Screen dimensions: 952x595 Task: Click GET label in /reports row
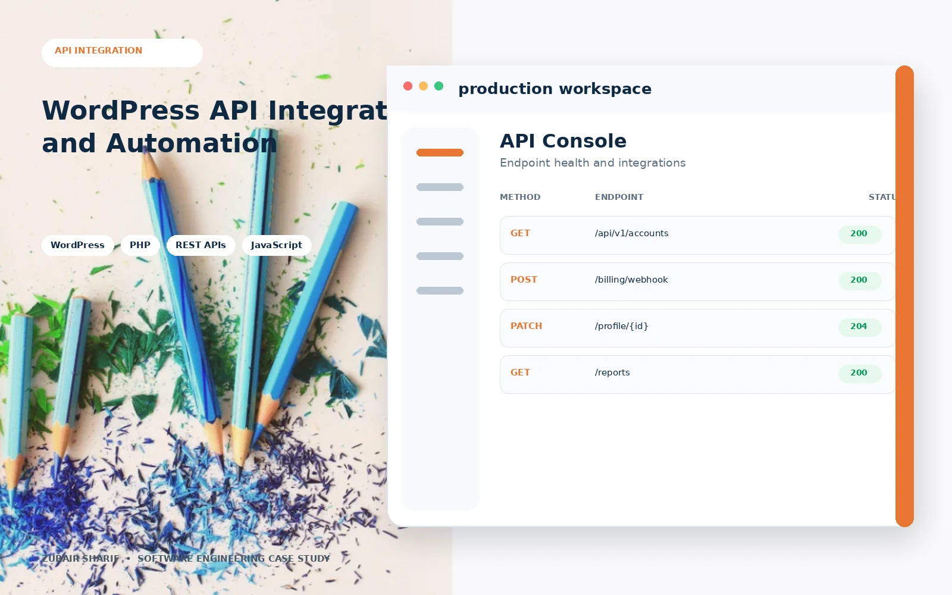pos(520,372)
